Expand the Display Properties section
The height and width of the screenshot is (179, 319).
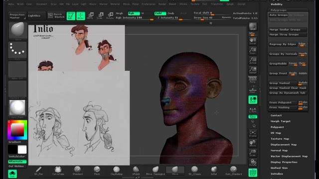point(284,162)
